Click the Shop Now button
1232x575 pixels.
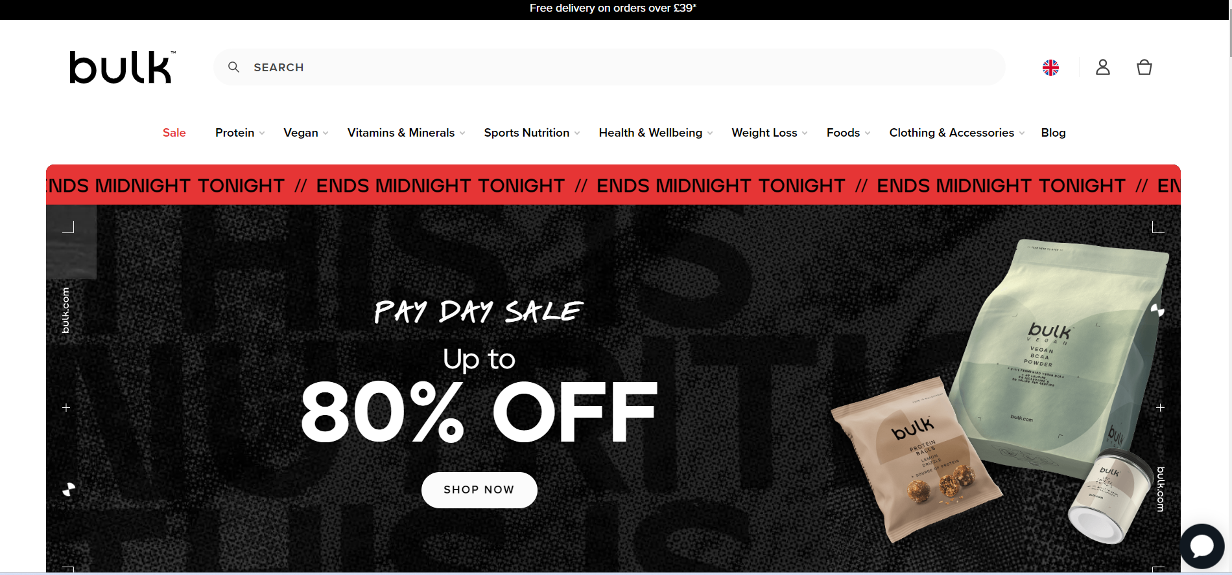click(479, 490)
